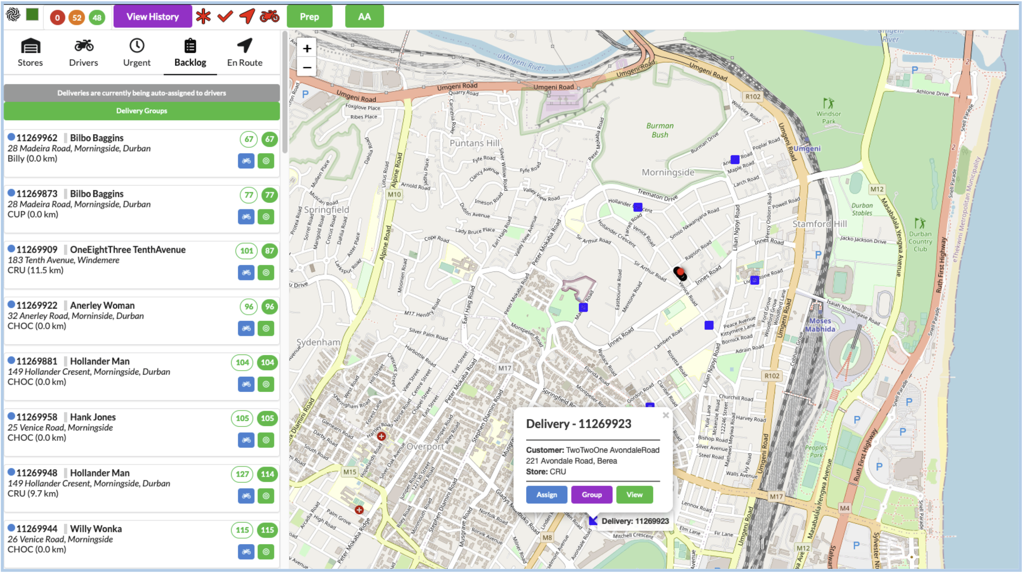Image resolution: width=1023 pixels, height=575 pixels.
Task: Switch to the En Route tab
Action: [245, 53]
